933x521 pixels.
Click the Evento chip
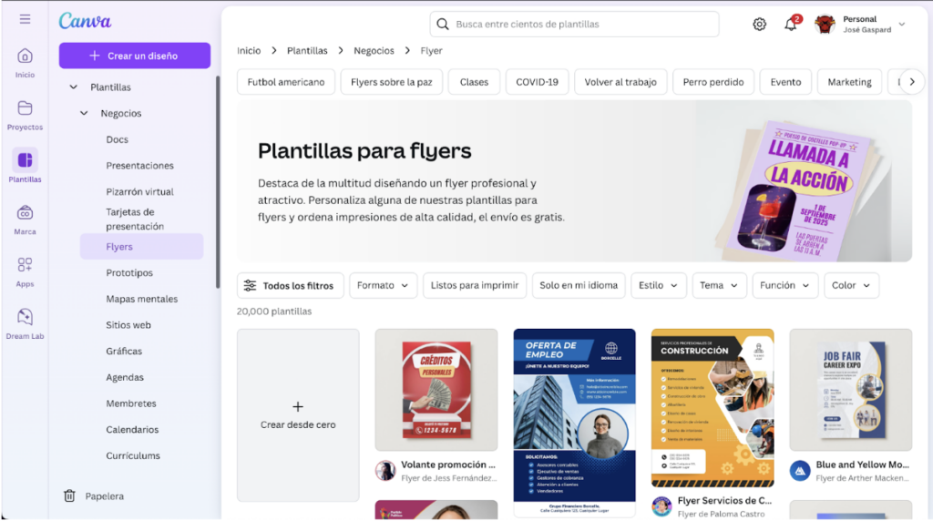[x=786, y=82]
